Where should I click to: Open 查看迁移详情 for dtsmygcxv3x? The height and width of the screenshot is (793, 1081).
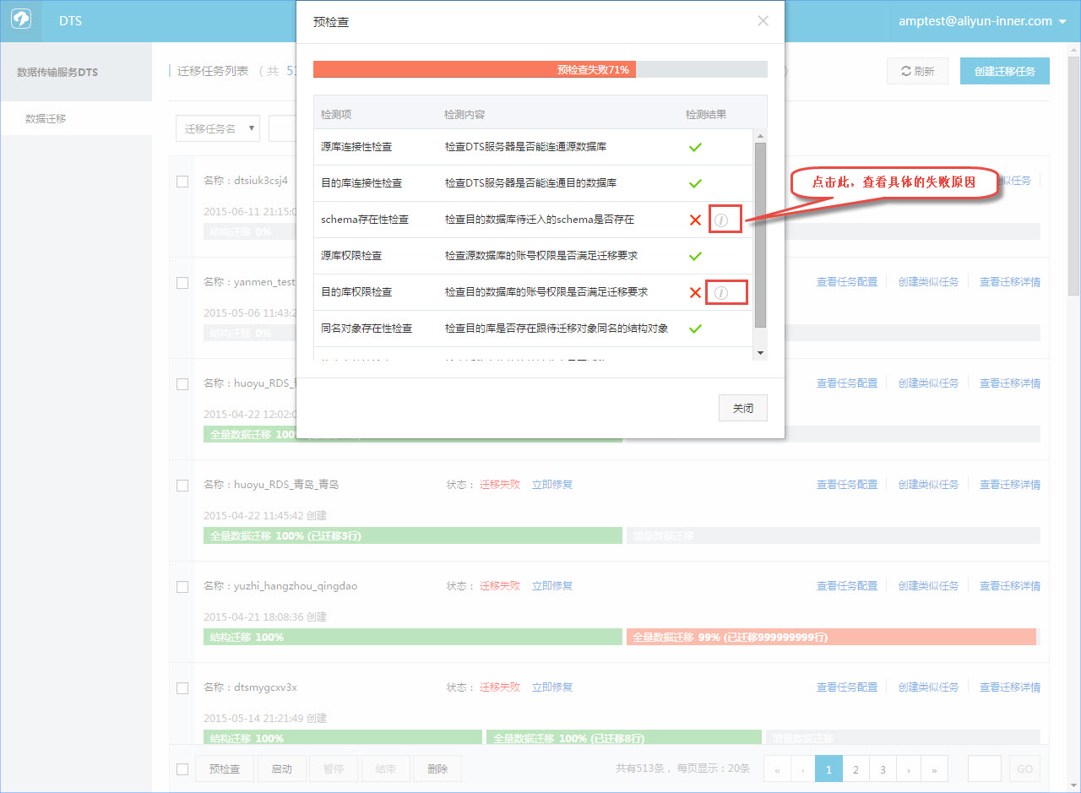coord(1010,687)
